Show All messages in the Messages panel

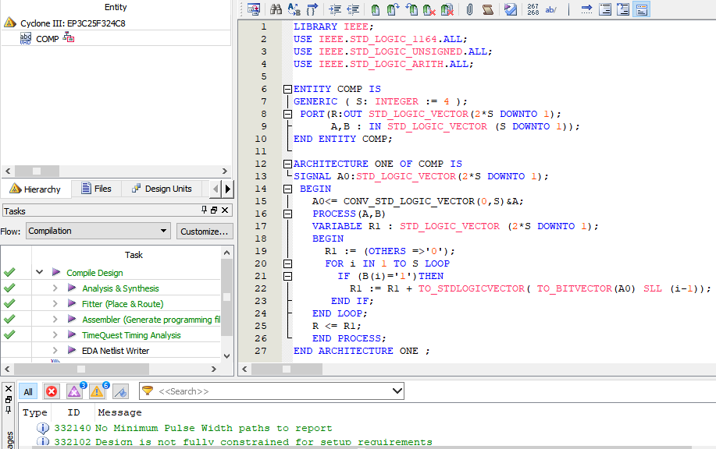pyautogui.click(x=28, y=391)
